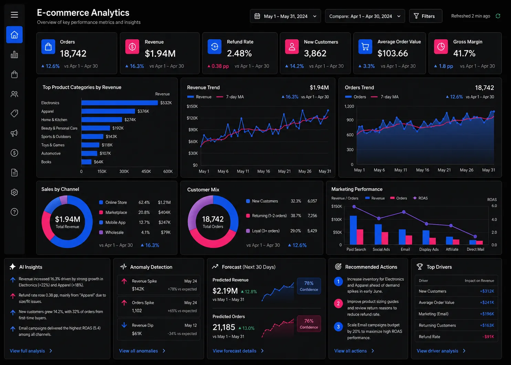The width and height of the screenshot is (511, 365).
Task: Select the Refund Rate -$91K driver row
Action: coord(456,337)
